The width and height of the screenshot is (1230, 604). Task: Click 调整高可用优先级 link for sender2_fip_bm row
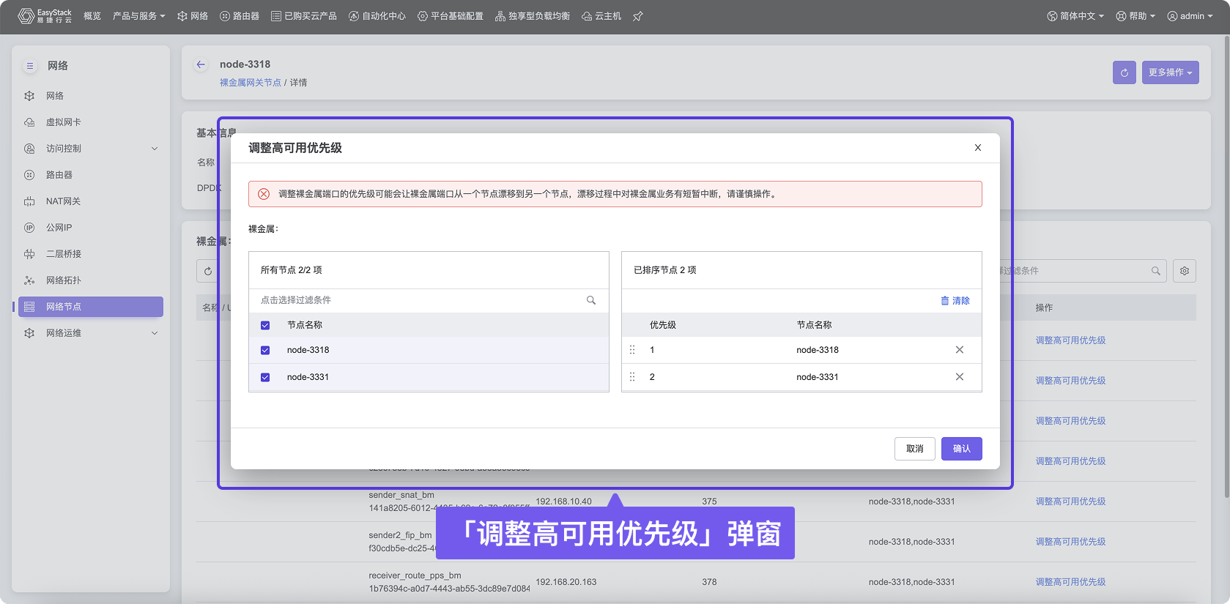1070,542
